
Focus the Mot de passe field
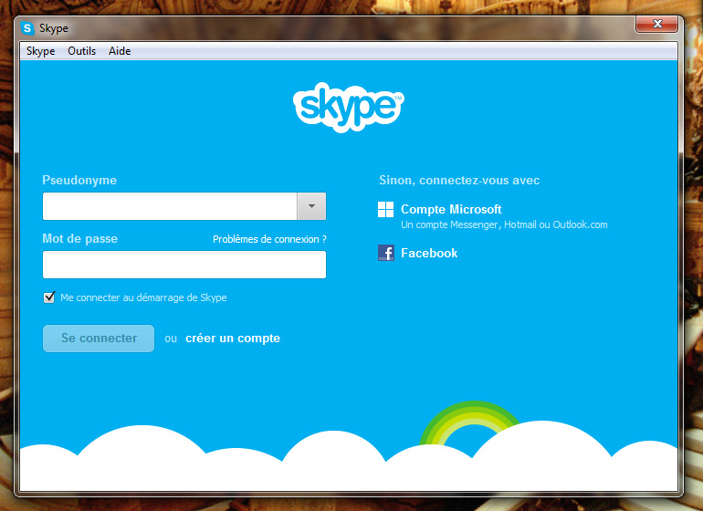tap(184, 265)
